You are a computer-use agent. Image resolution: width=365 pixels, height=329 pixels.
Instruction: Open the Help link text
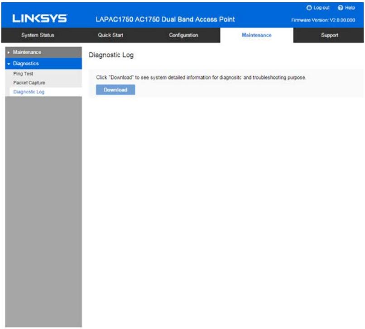coord(350,8)
